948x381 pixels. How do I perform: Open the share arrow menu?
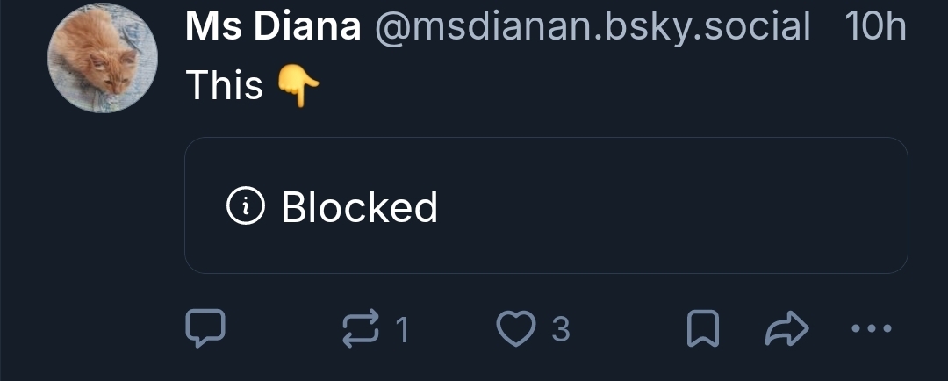coord(787,328)
